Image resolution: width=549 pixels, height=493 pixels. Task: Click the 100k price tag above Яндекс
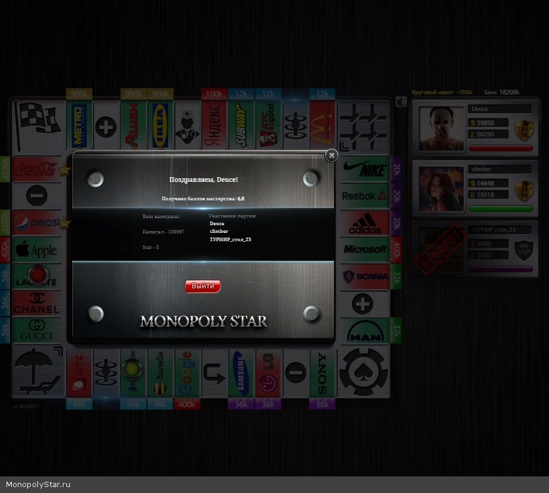click(x=214, y=94)
